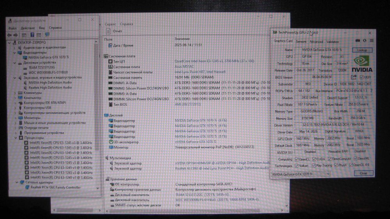Viewport: 390px width, 219px height.
Task: Toggle the Ray Tracing checkbox
Action: tap(314, 165)
